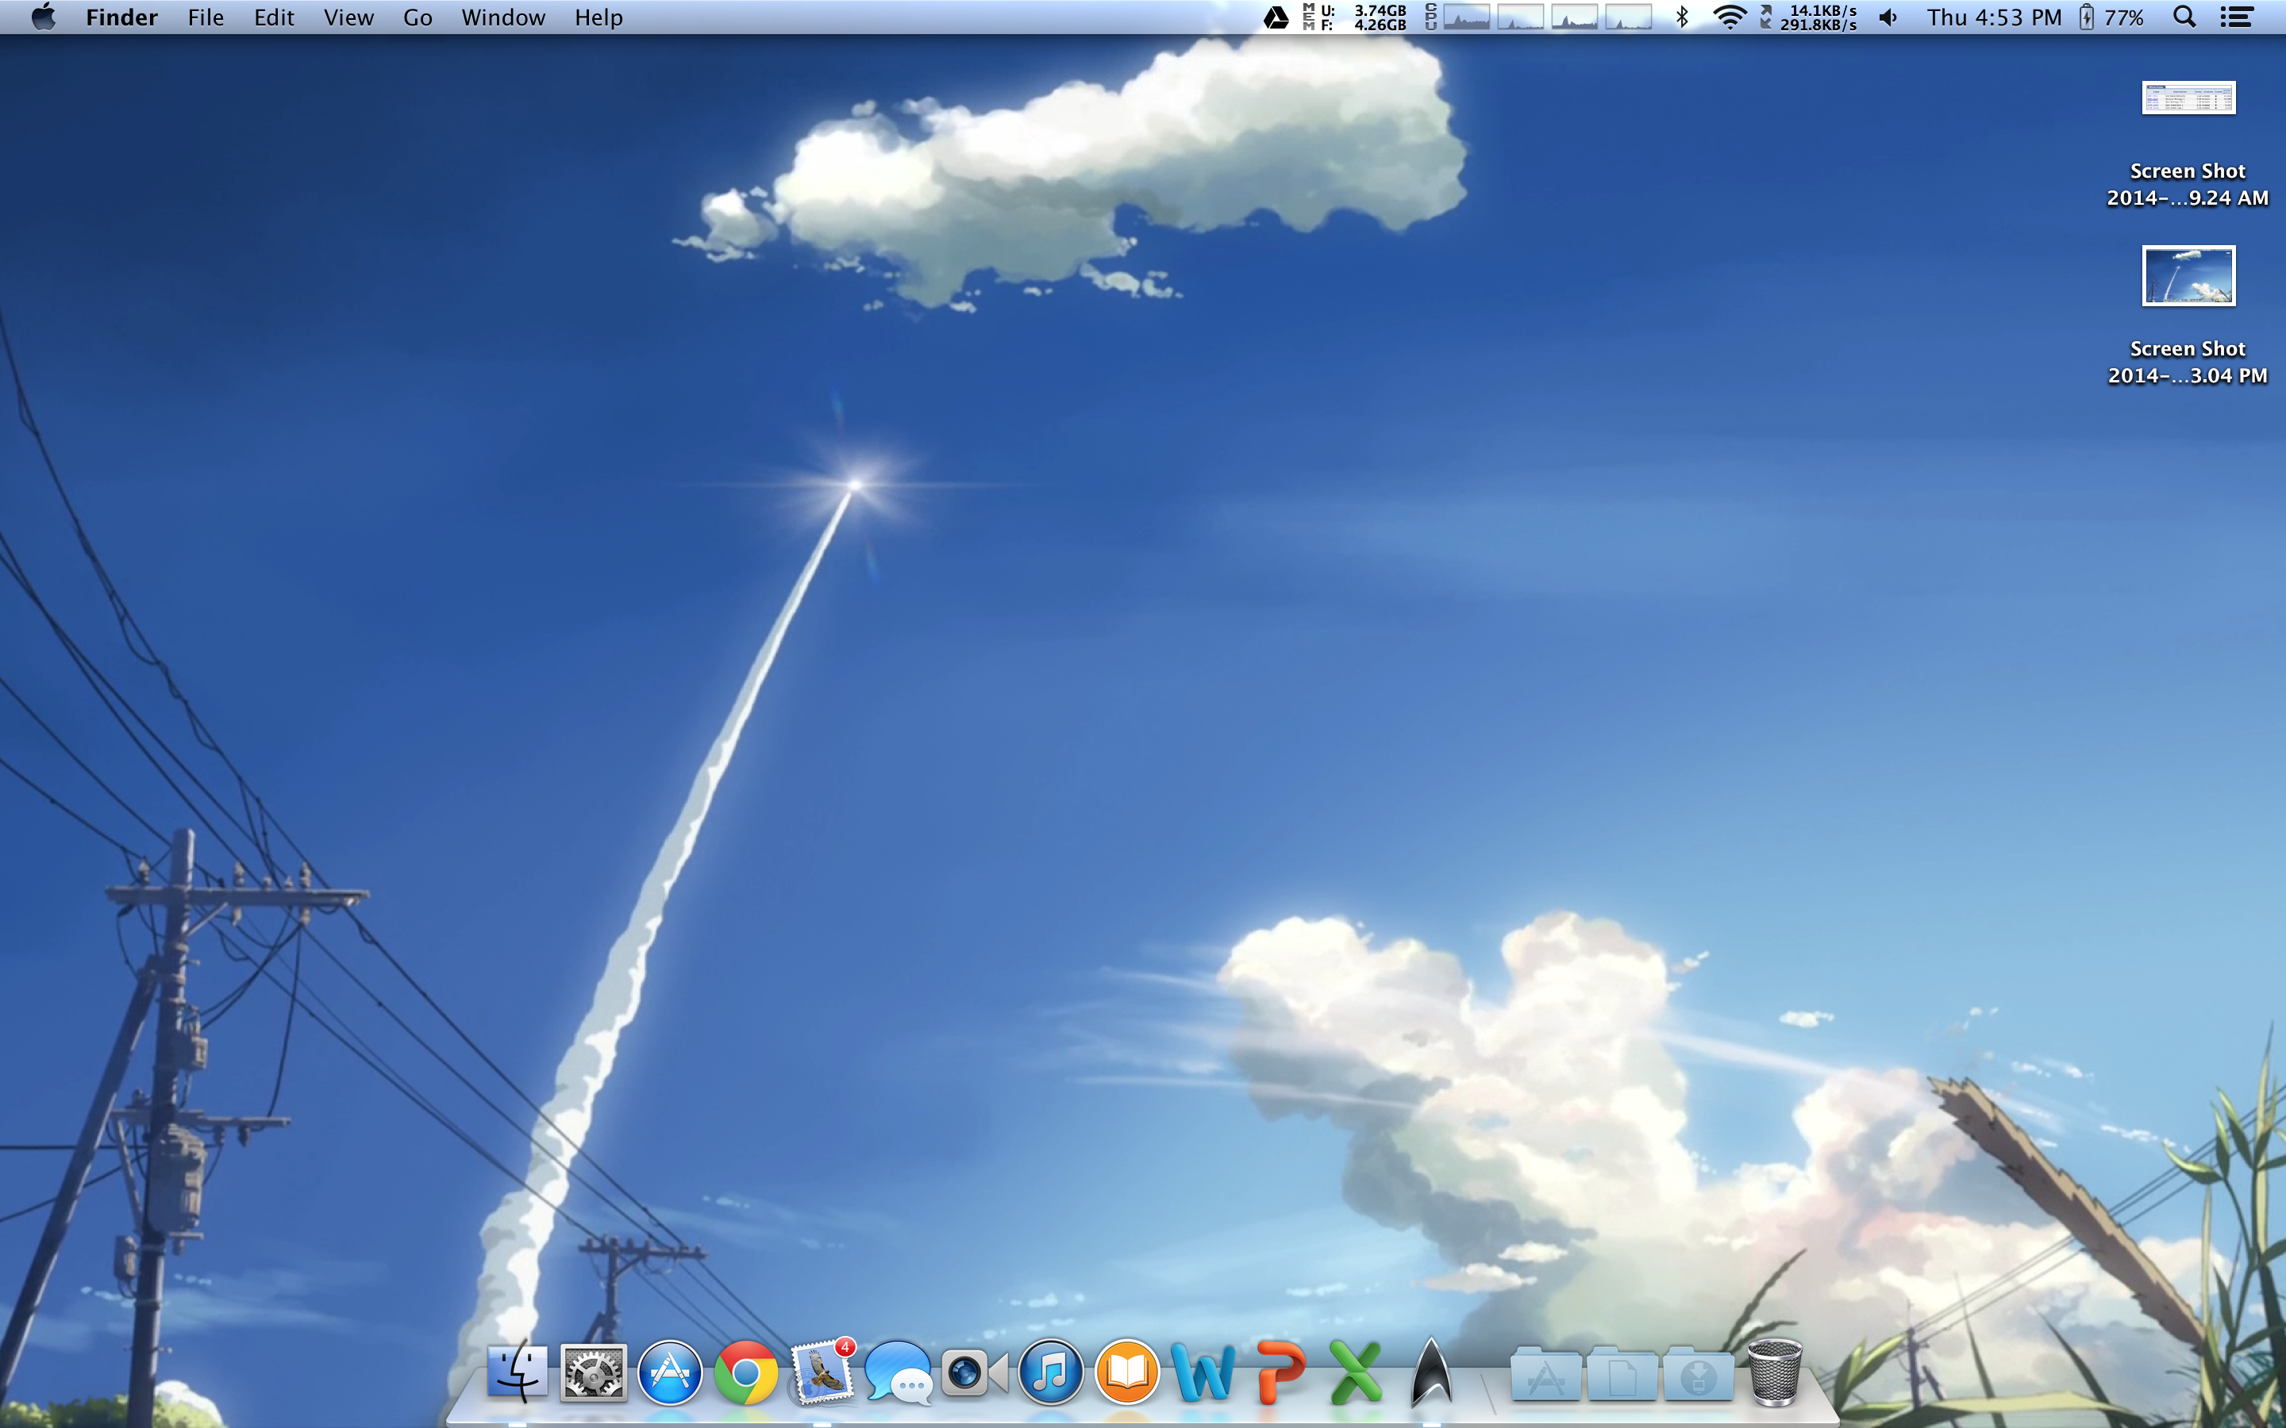Open Mail with unread badge
Viewport: 2286px width, 1428px height.
tap(821, 1372)
